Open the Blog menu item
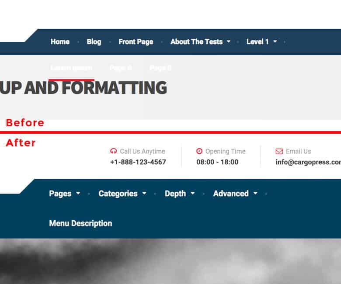The image size is (341, 284). click(x=94, y=42)
